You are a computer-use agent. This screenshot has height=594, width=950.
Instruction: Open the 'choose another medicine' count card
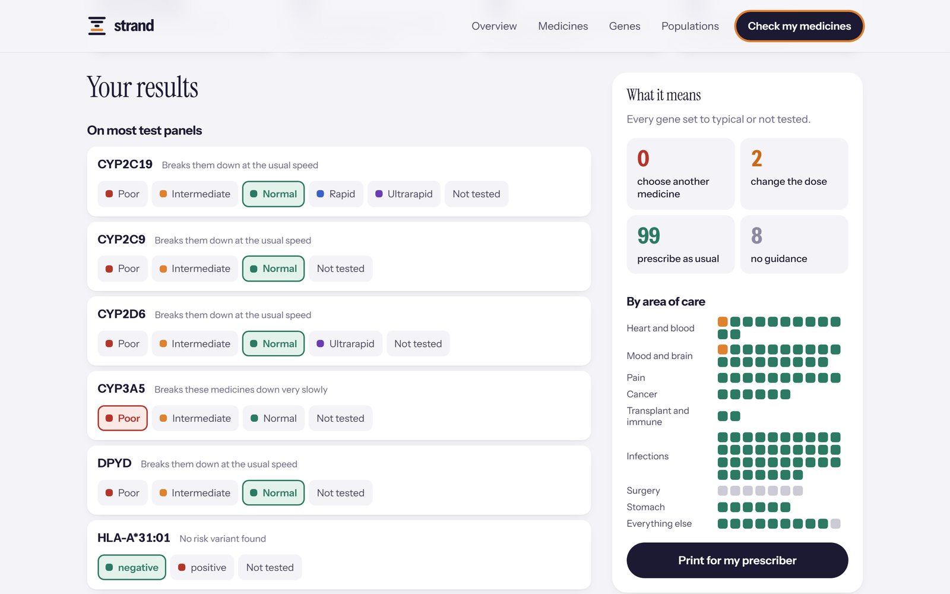point(680,174)
